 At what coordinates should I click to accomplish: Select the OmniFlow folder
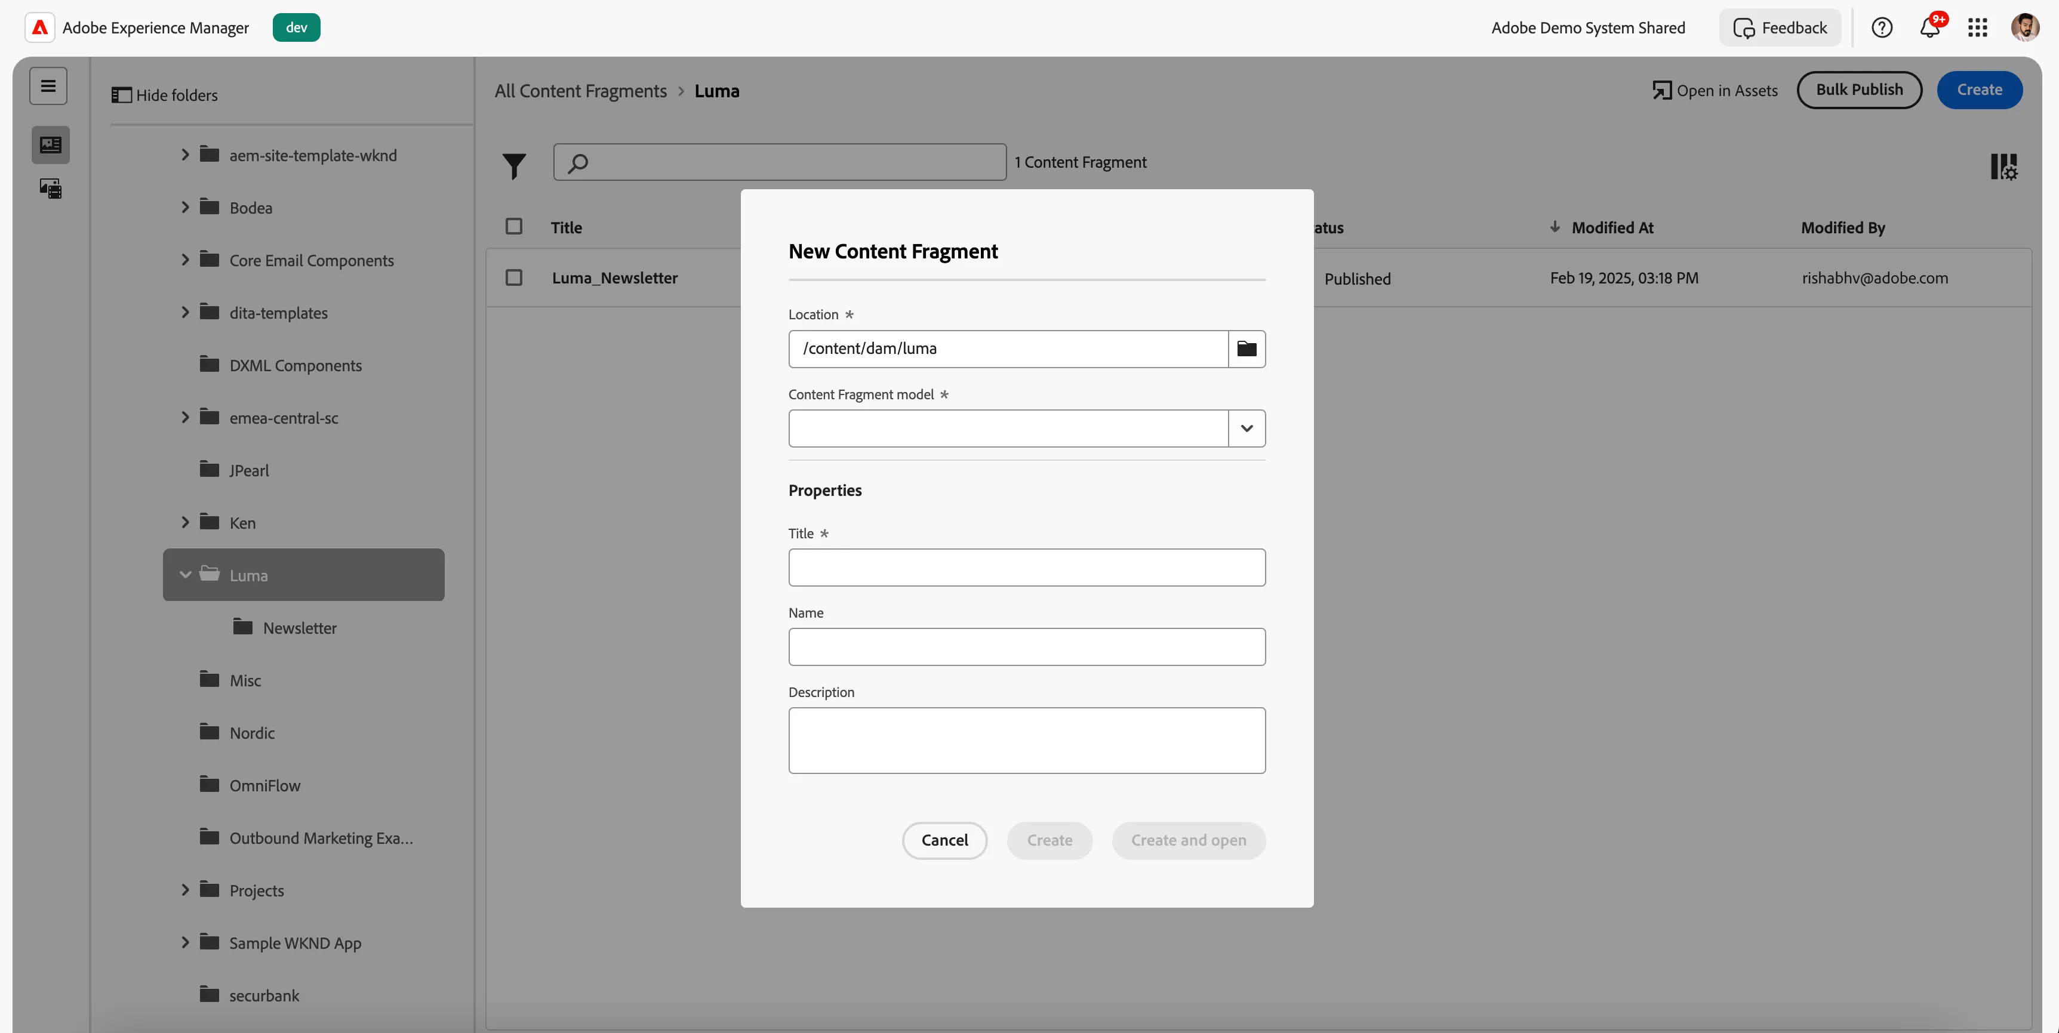point(264,785)
